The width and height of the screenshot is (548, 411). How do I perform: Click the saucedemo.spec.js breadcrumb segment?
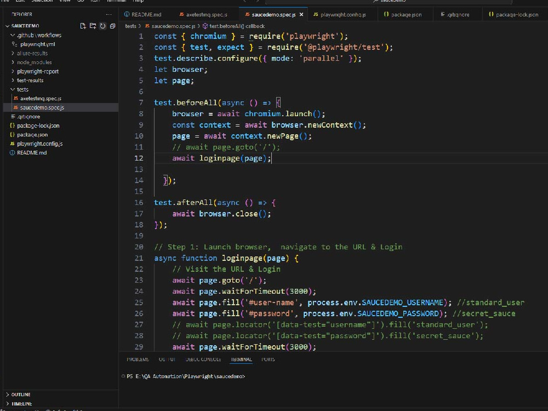coord(173,26)
